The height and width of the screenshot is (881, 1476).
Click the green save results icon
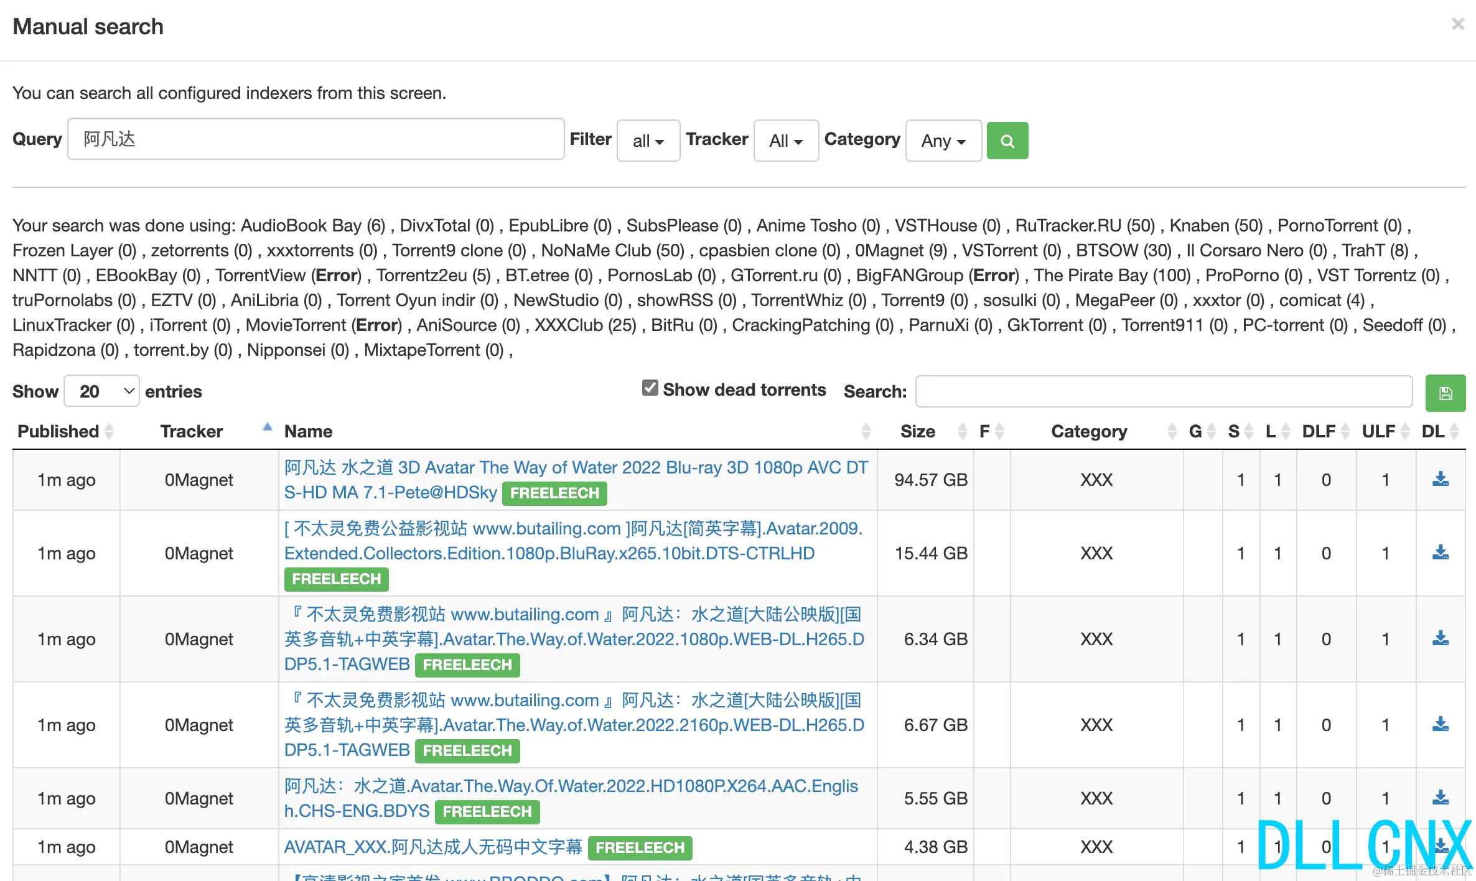click(1445, 393)
